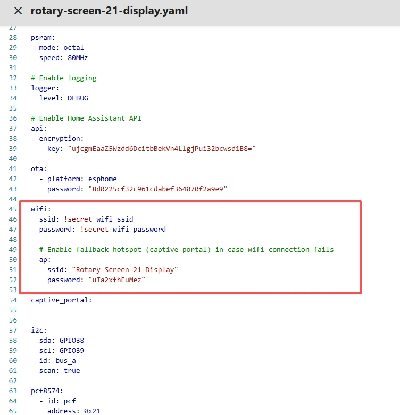Place cursor on "sda: GPIO38"
400x415 pixels.
click(x=61, y=341)
